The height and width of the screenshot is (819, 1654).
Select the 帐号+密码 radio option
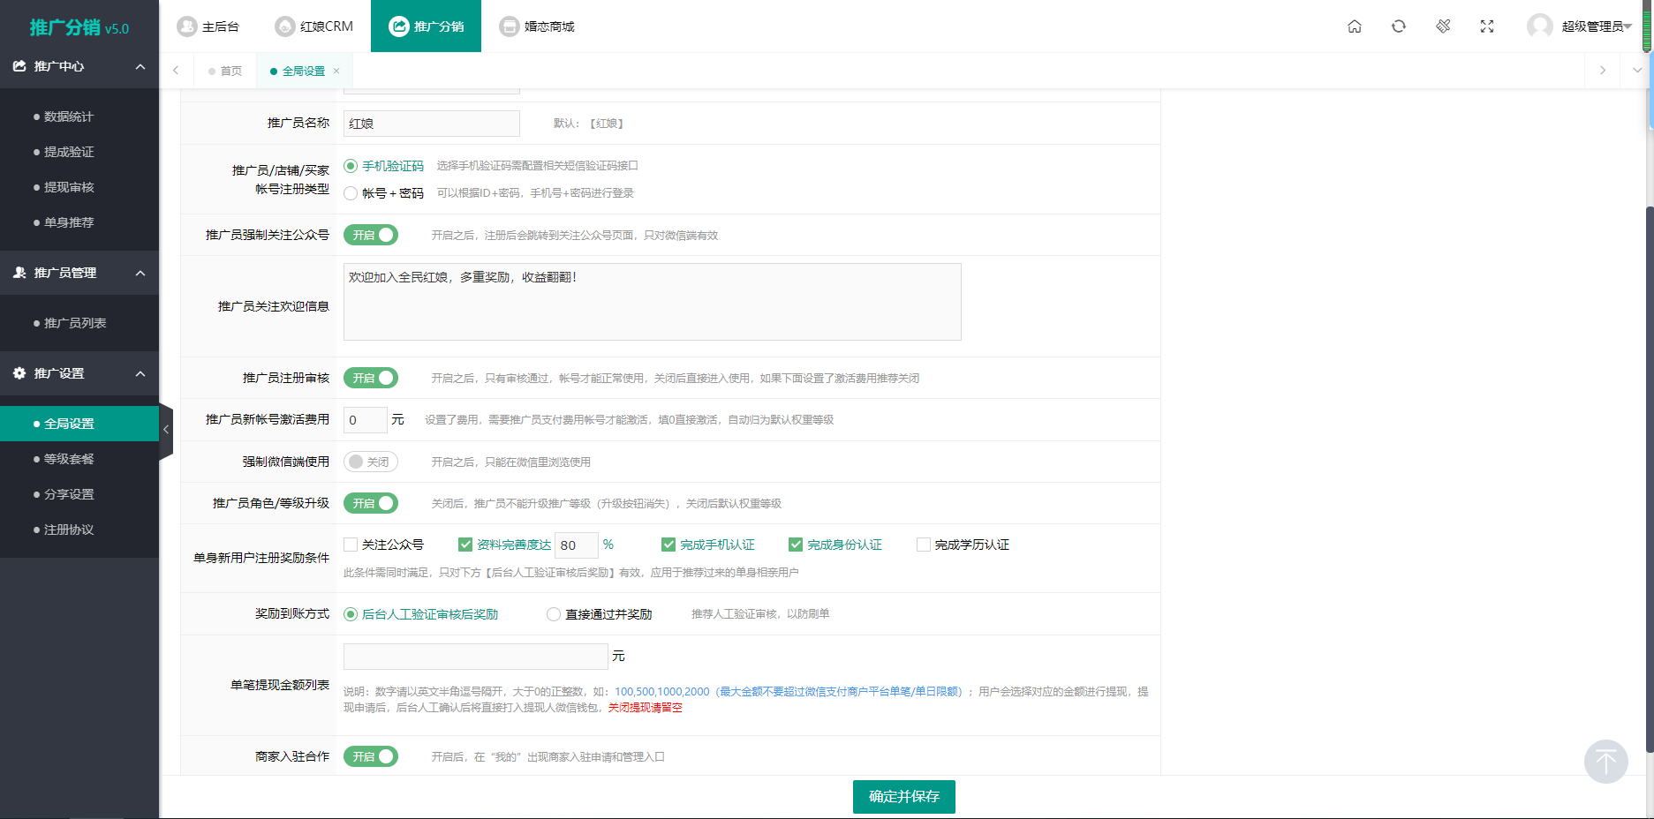[x=351, y=193]
